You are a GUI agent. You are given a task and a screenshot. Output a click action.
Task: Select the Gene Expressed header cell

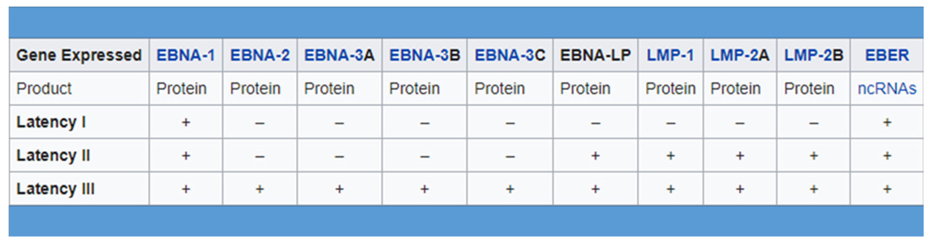[x=79, y=55]
